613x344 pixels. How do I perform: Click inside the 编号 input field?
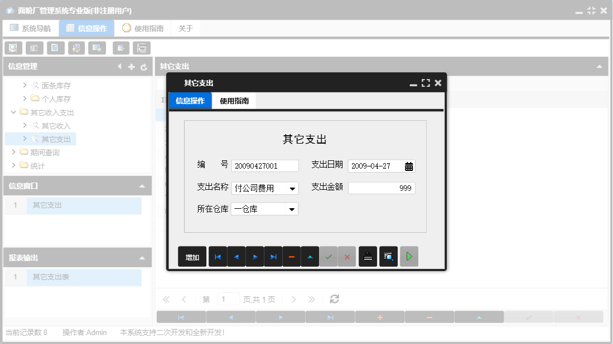tap(265, 165)
